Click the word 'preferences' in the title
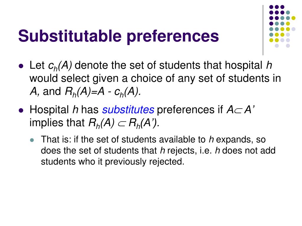The height and width of the screenshot is (226, 302). pyautogui.click(x=173, y=36)
